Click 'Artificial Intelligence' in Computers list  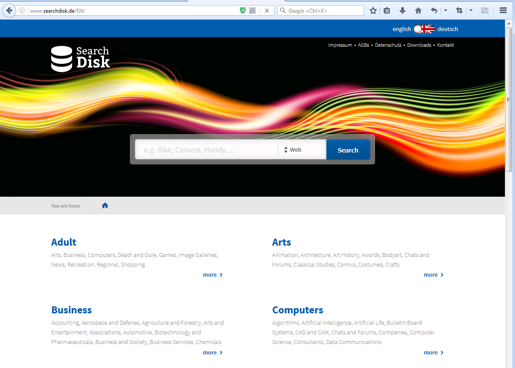pos(326,323)
